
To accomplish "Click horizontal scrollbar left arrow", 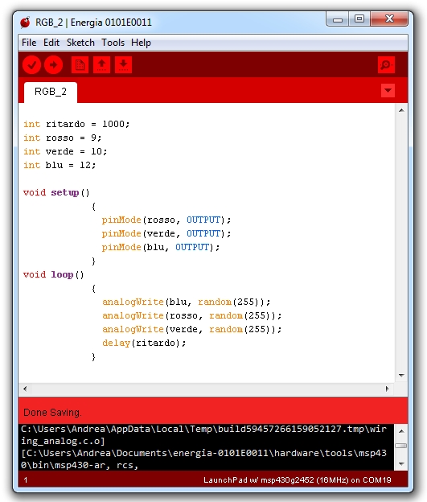I will [x=25, y=389].
